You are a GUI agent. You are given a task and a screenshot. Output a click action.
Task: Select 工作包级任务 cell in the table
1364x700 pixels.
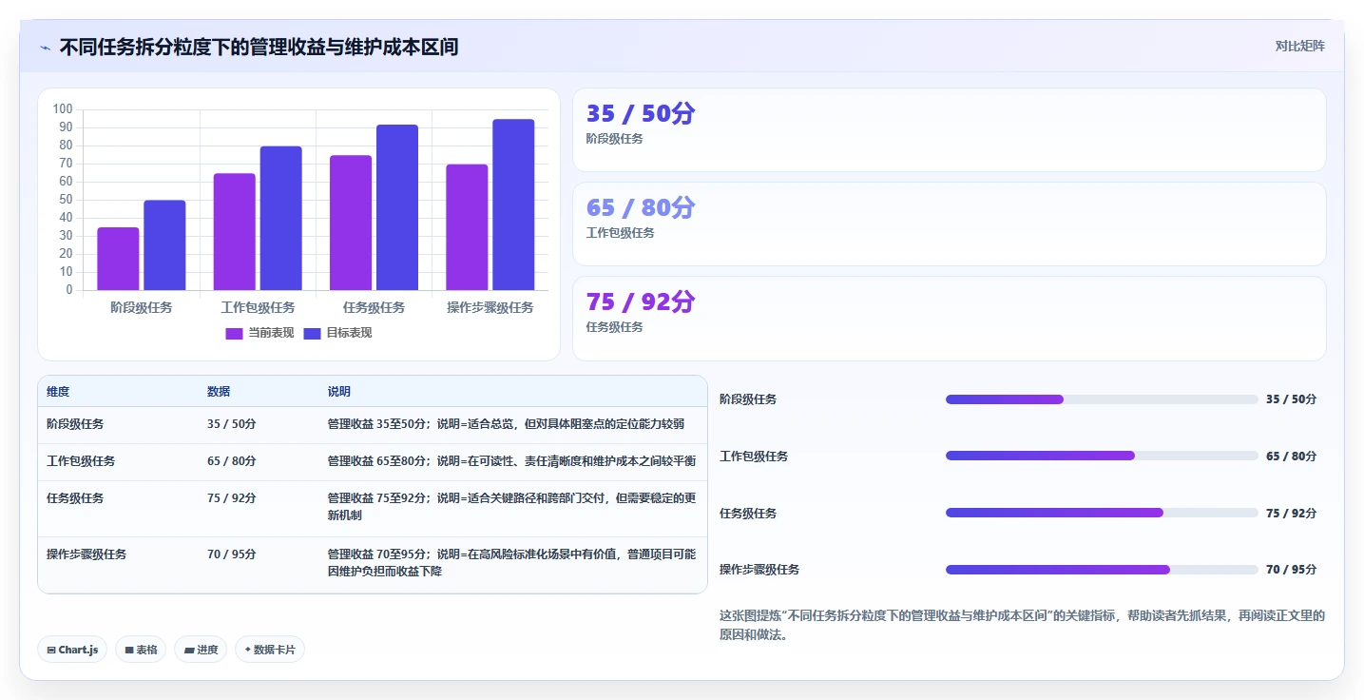[x=81, y=461]
